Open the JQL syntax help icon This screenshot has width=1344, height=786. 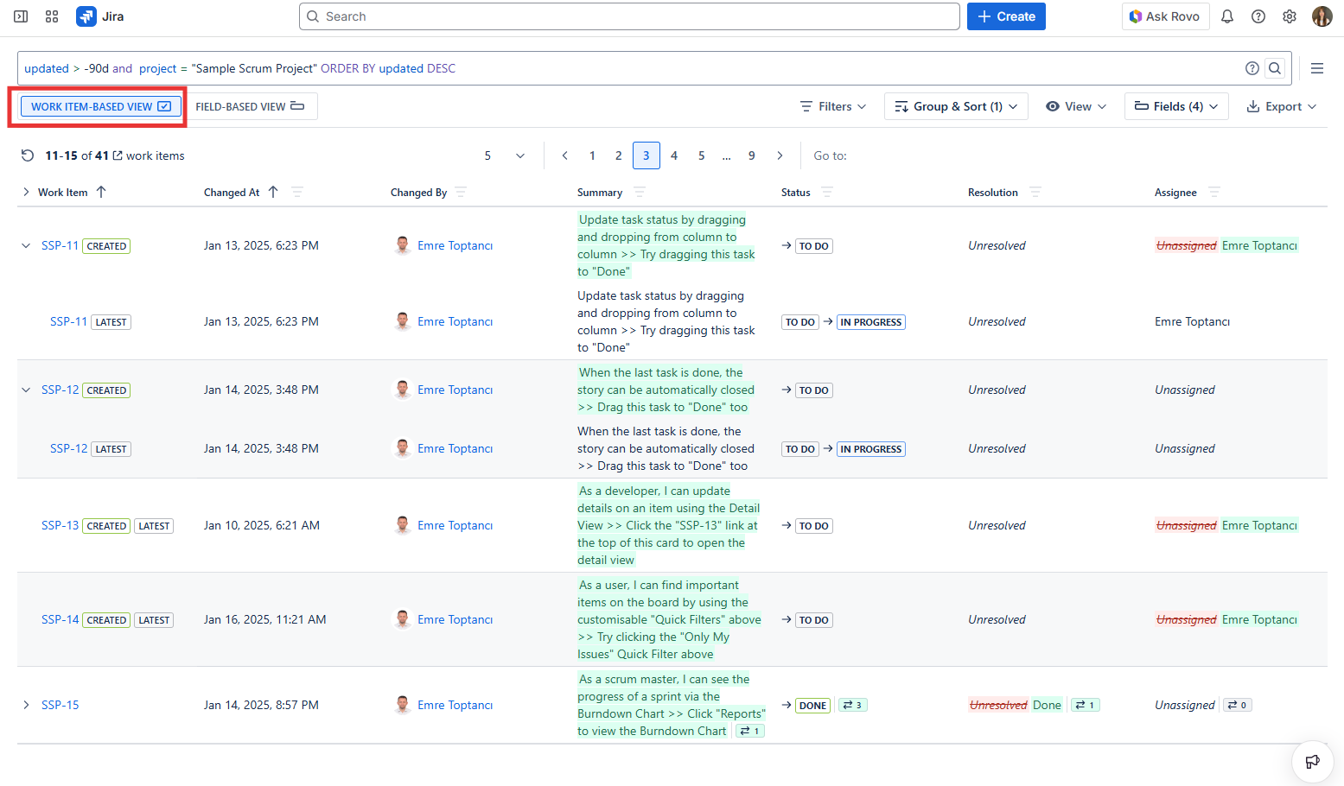(1252, 68)
